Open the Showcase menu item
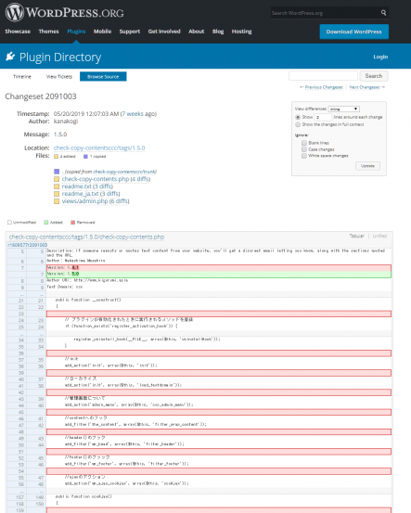Viewport: 411px width, 513px height. (x=18, y=32)
